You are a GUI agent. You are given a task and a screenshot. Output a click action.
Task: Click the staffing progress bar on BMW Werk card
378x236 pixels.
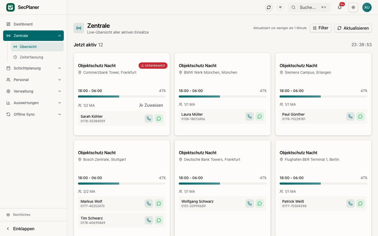pos(223,96)
